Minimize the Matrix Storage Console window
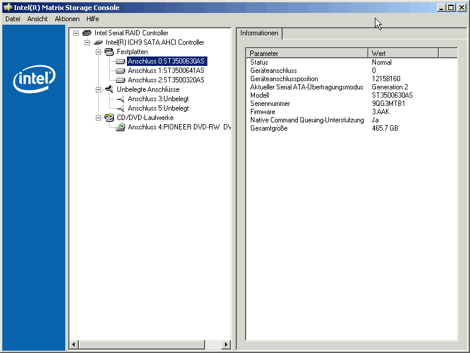 [441, 8]
